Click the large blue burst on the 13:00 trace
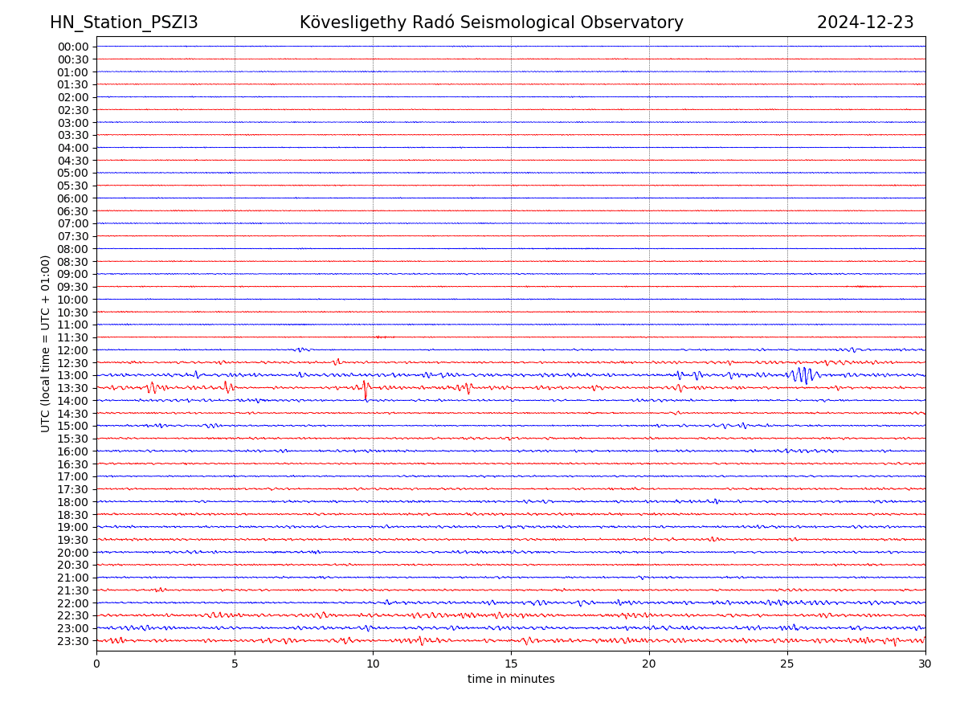 click(x=803, y=374)
